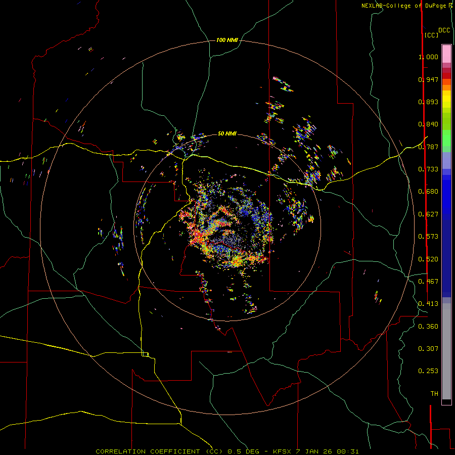The image size is (455, 455).
Task: Click the 0.787 scale value
Action: 428,147
